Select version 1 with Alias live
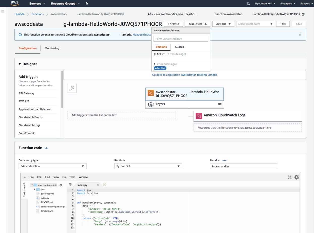 181,66
